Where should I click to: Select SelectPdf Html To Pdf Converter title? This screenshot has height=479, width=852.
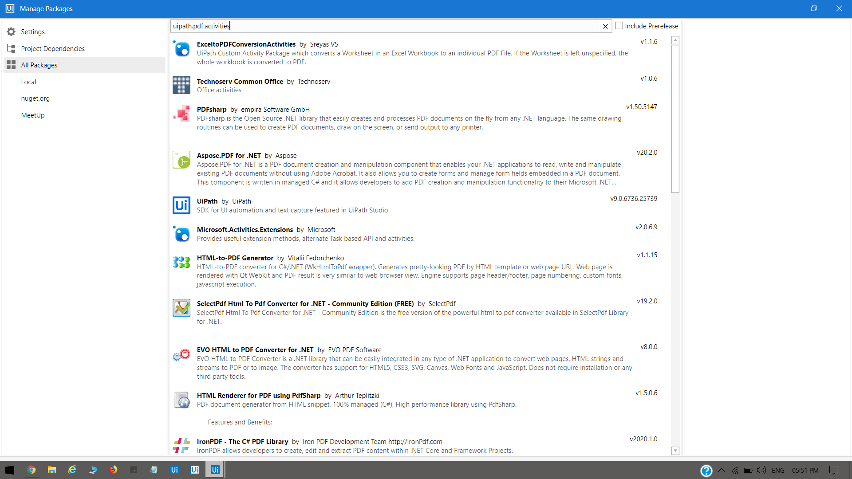(305, 304)
